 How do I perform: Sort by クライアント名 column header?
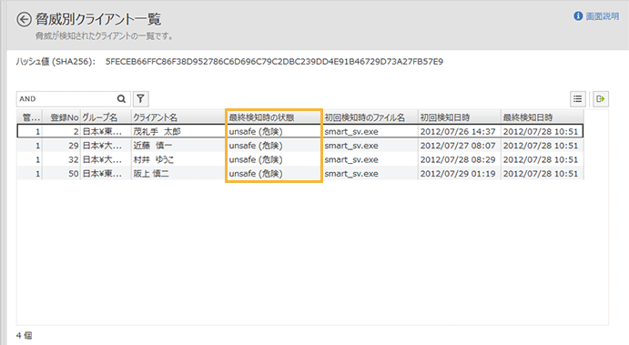point(178,117)
